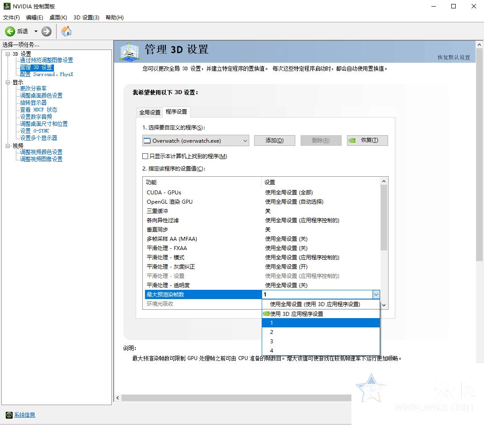Click the Back navigation arrow

tap(11, 31)
